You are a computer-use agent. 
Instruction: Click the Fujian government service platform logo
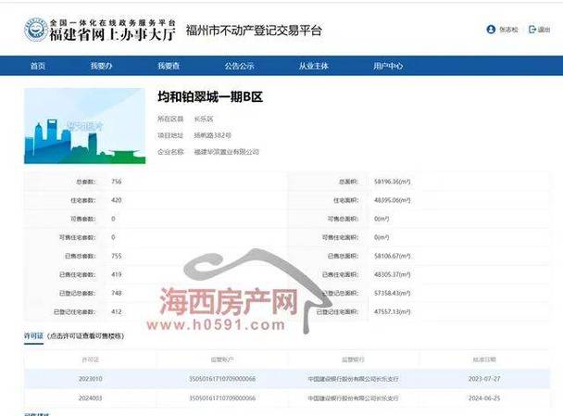tap(100, 30)
